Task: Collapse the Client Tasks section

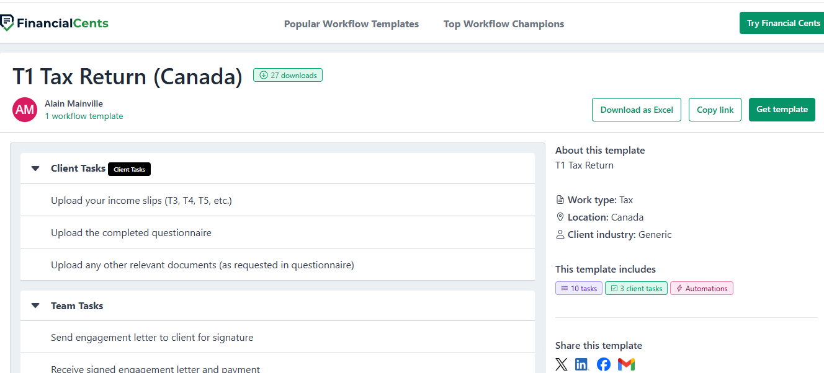Action: point(35,169)
